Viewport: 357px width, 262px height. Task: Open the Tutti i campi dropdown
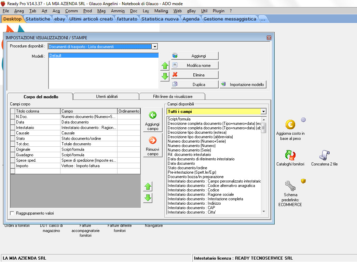pos(263,112)
